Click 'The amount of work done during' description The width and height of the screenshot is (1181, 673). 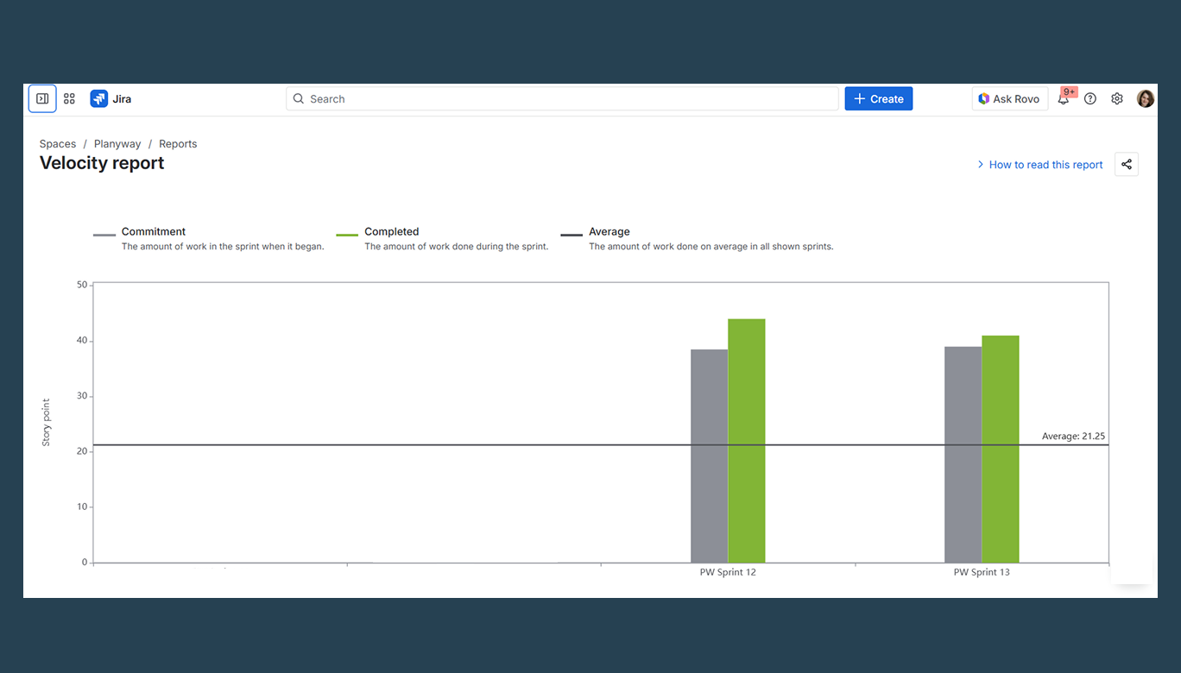(x=457, y=247)
